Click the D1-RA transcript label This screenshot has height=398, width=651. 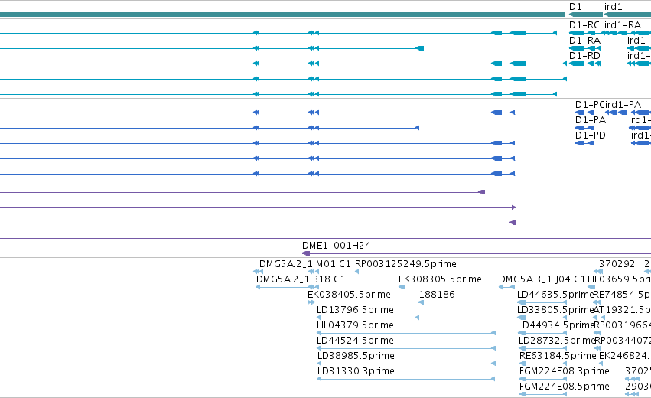coord(584,41)
